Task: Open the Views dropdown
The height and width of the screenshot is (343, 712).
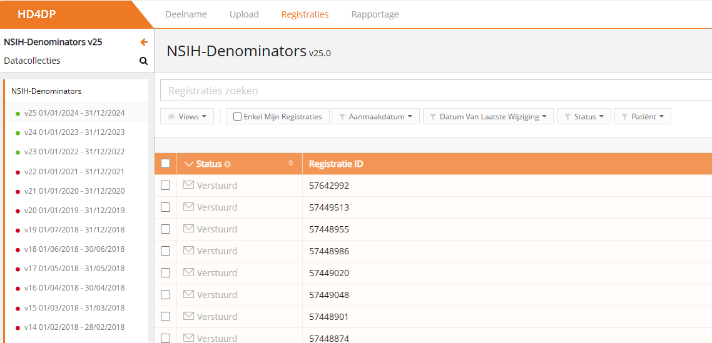Action: 187,117
